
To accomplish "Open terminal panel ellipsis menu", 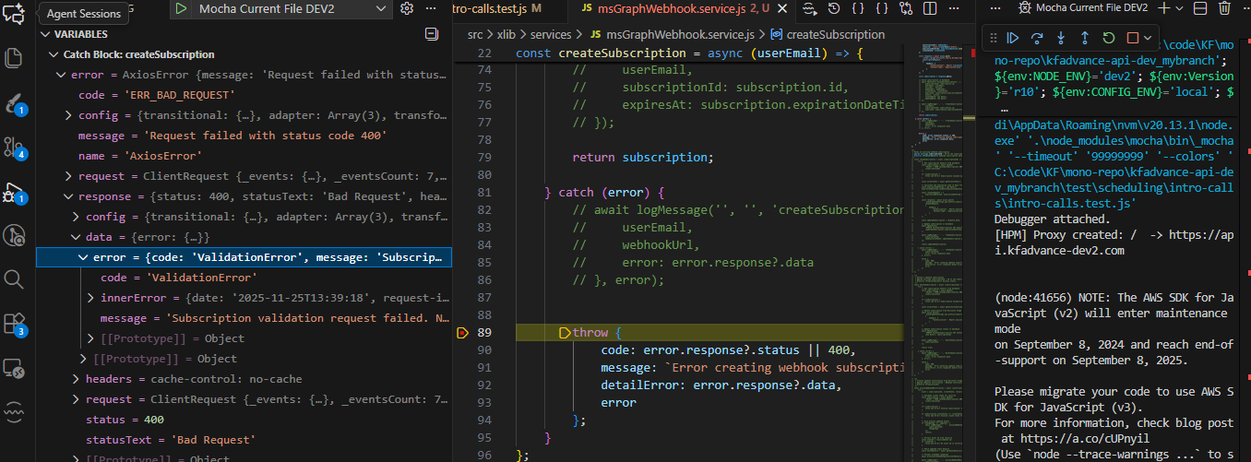I will [1245, 8].
